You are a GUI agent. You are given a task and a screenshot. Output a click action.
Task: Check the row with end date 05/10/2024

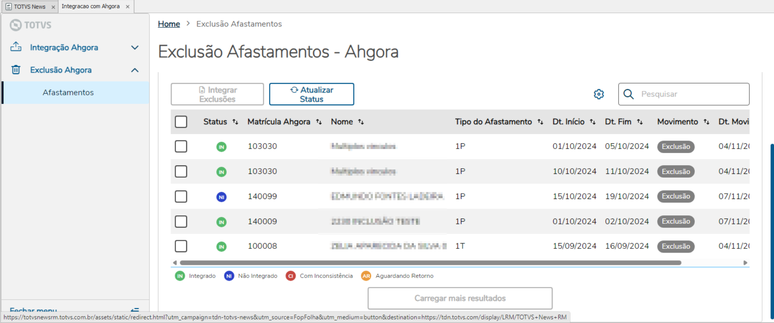181,146
